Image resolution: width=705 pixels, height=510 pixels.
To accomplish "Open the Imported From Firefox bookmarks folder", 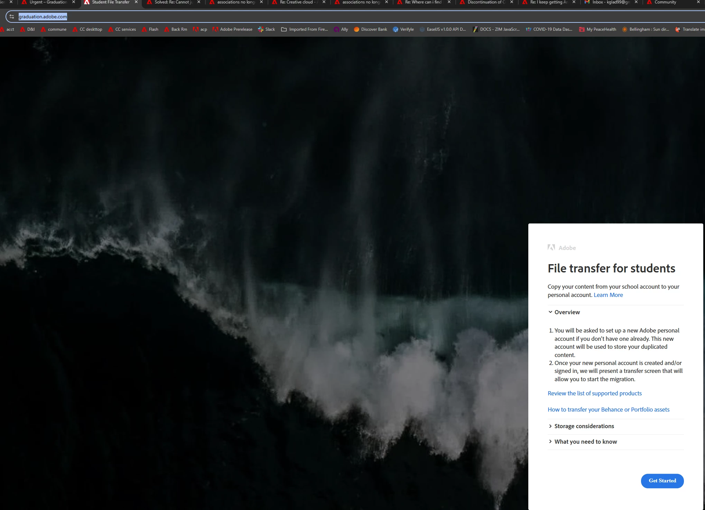I will pyautogui.click(x=304, y=29).
